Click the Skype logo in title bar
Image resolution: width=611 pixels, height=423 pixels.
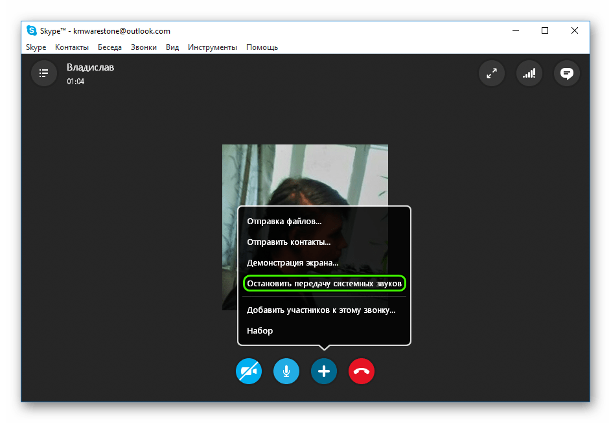tap(32, 30)
